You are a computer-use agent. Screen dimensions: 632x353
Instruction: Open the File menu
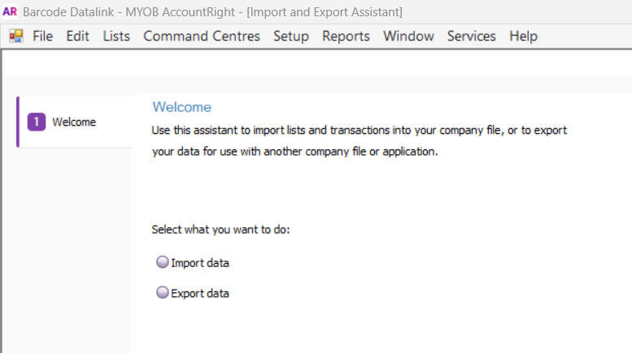[43, 37]
